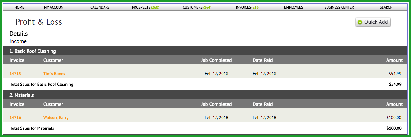
Task: Navigate to the Employees menu
Action: pyautogui.click(x=294, y=7)
